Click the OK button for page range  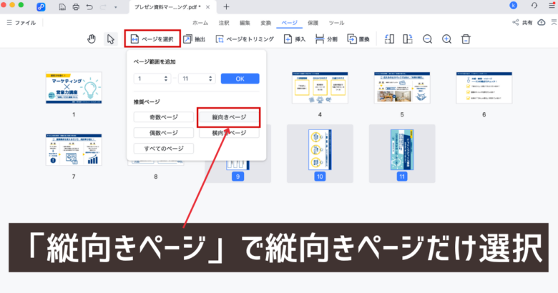(239, 79)
